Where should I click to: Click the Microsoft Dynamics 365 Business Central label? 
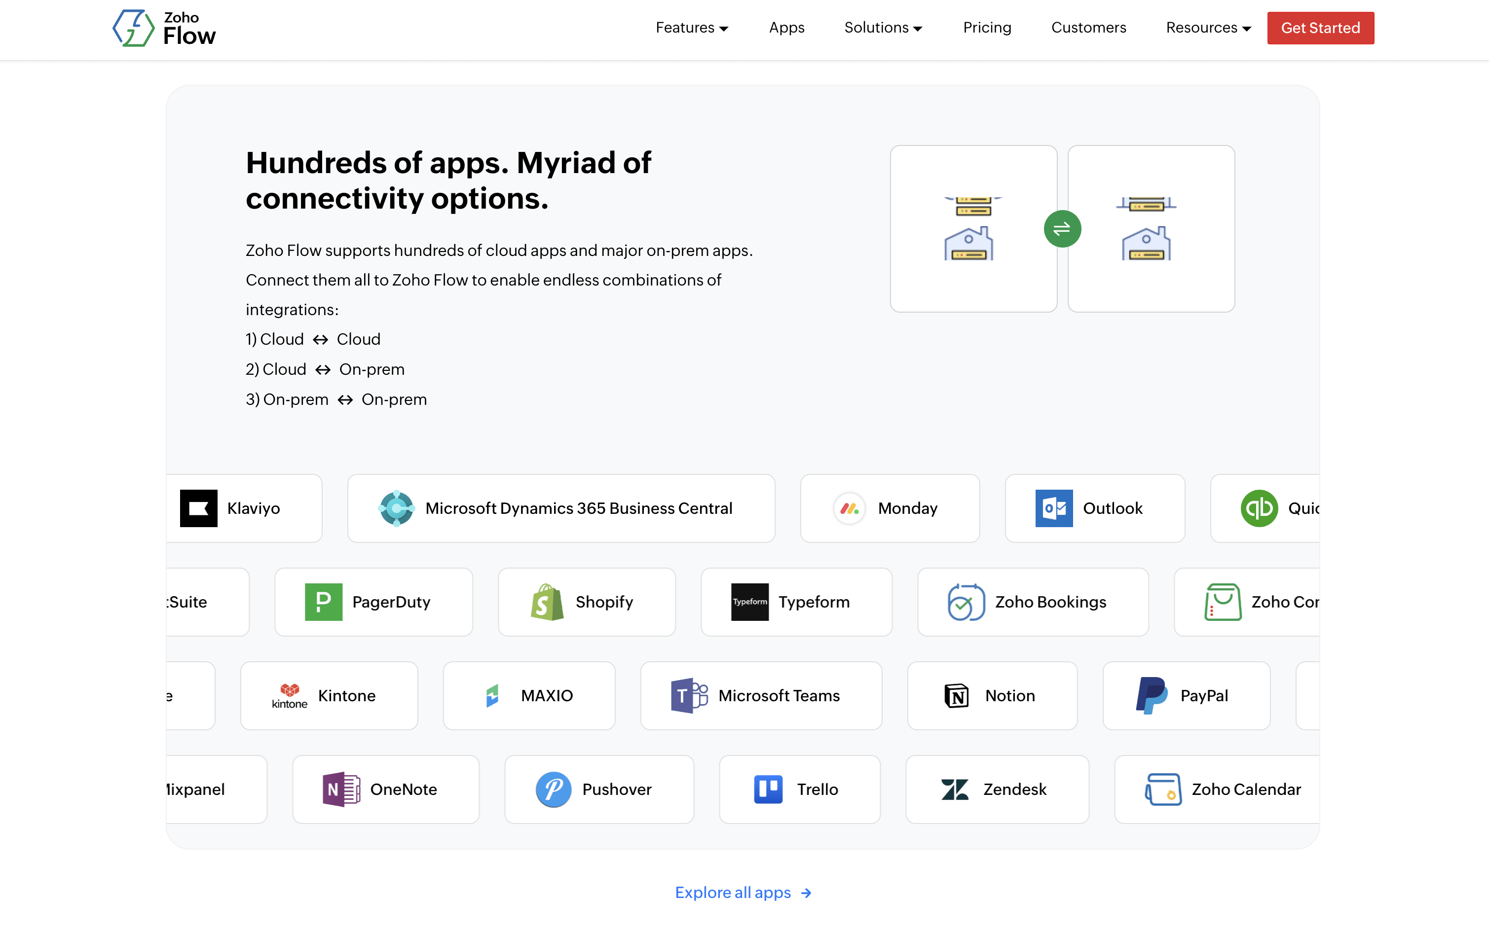coord(579,508)
